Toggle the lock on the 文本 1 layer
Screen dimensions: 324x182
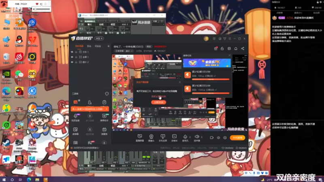[x=76, y=52]
